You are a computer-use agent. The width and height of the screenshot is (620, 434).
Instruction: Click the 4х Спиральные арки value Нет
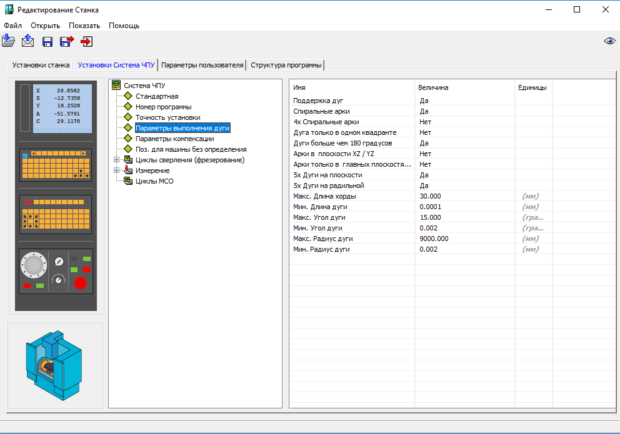[x=425, y=122]
